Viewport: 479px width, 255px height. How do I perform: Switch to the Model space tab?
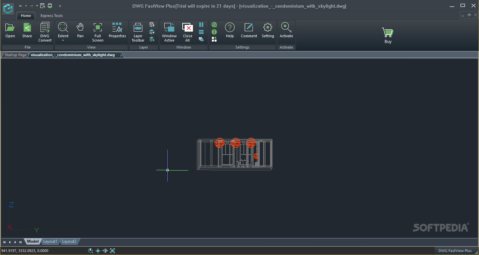pyautogui.click(x=33, y=241)
